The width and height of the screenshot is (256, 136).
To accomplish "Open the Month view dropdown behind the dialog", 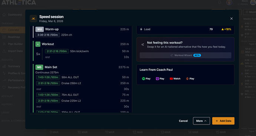I will tap(249, 12).
